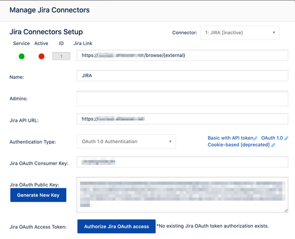Image resolution: width=295 pixels, height=239 pixels.
Task: Click the Jira OAuth Public Key textarea
Action: [182, 195]
